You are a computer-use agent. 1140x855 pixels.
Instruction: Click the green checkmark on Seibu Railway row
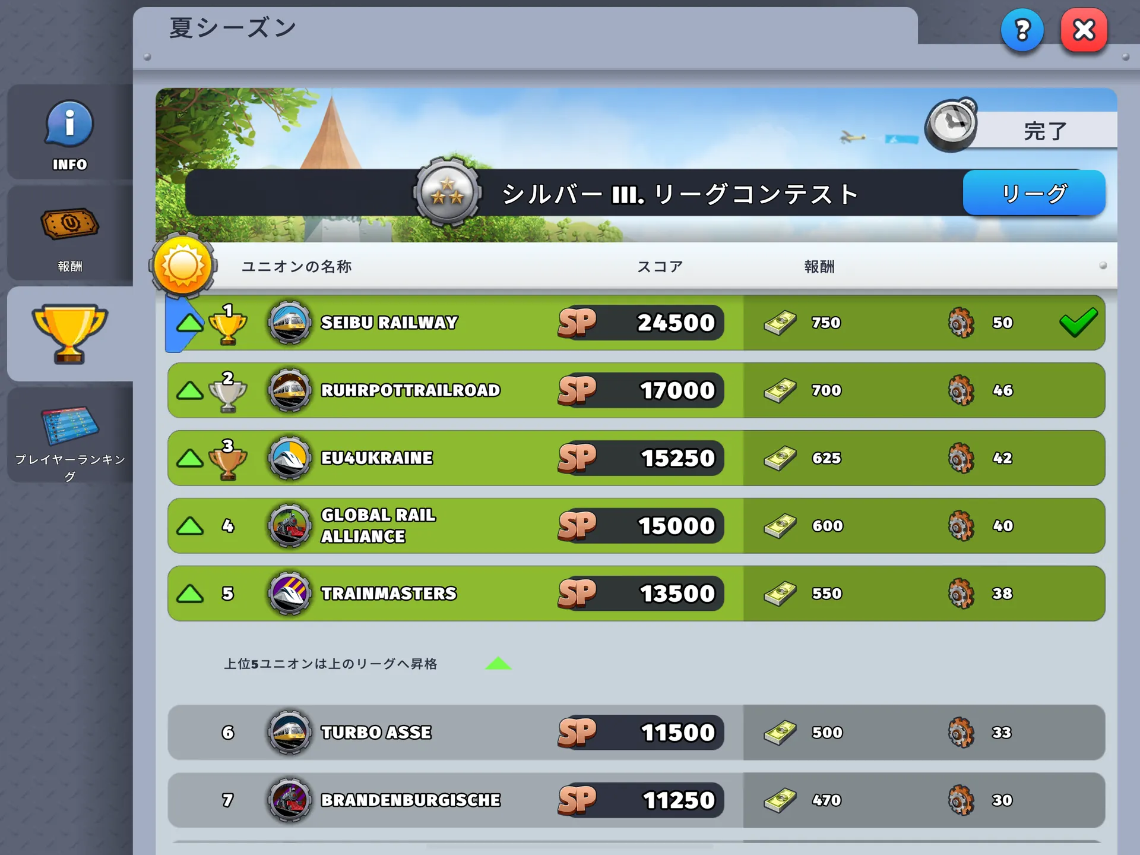click(1078, 323)
